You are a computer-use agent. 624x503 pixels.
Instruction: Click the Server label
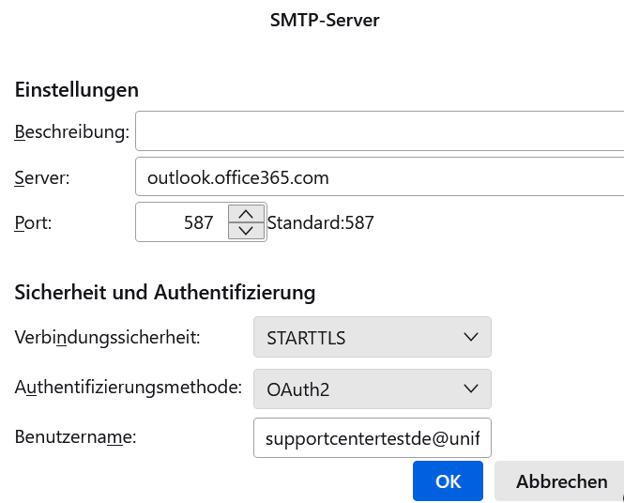[42, 177]
